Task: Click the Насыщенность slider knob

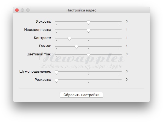Action: click(x=88, y=30)
